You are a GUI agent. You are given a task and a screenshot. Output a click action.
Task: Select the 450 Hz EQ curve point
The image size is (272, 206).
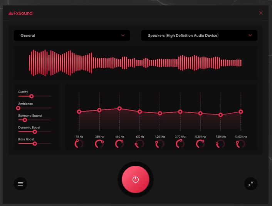119,109
